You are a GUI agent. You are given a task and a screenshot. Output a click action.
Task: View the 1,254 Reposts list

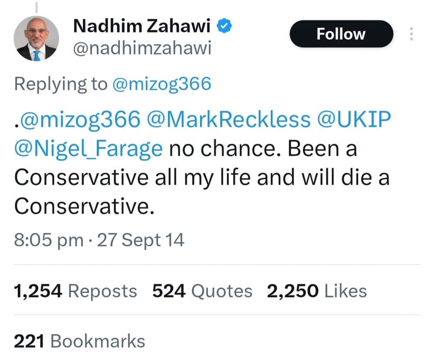click(76, 291)
